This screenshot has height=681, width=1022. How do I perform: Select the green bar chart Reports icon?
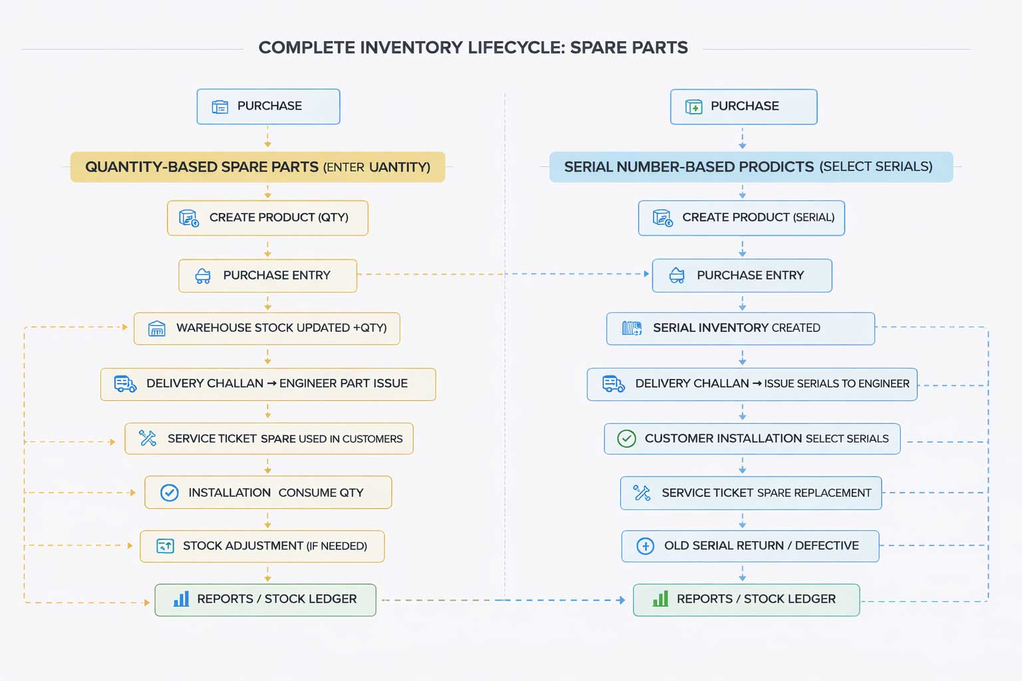click(x=660, y=599)
